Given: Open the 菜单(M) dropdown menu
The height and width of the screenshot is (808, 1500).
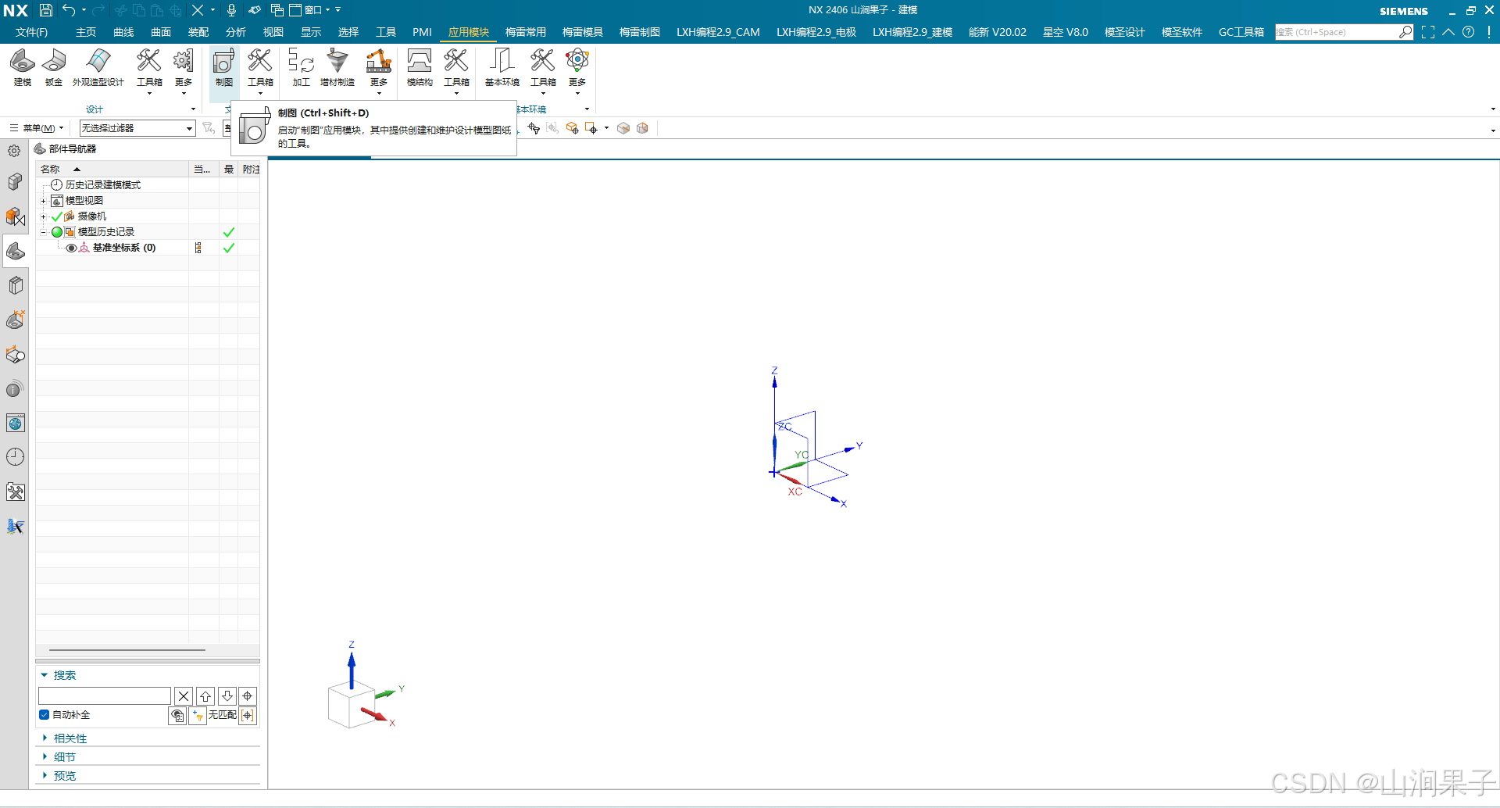Looking at the screenshot, I should tap(37, 128).
